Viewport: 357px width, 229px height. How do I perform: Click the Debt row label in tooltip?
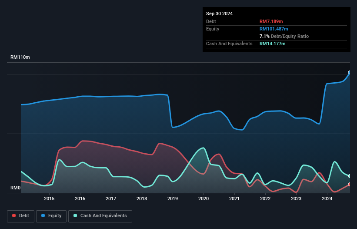coord(211,21)
